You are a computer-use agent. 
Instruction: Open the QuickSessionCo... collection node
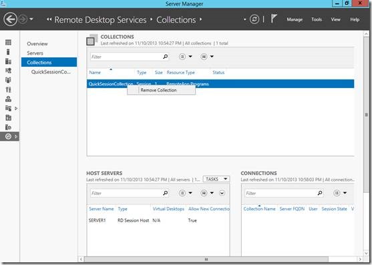pyautogui.click(x=51, y=72)
